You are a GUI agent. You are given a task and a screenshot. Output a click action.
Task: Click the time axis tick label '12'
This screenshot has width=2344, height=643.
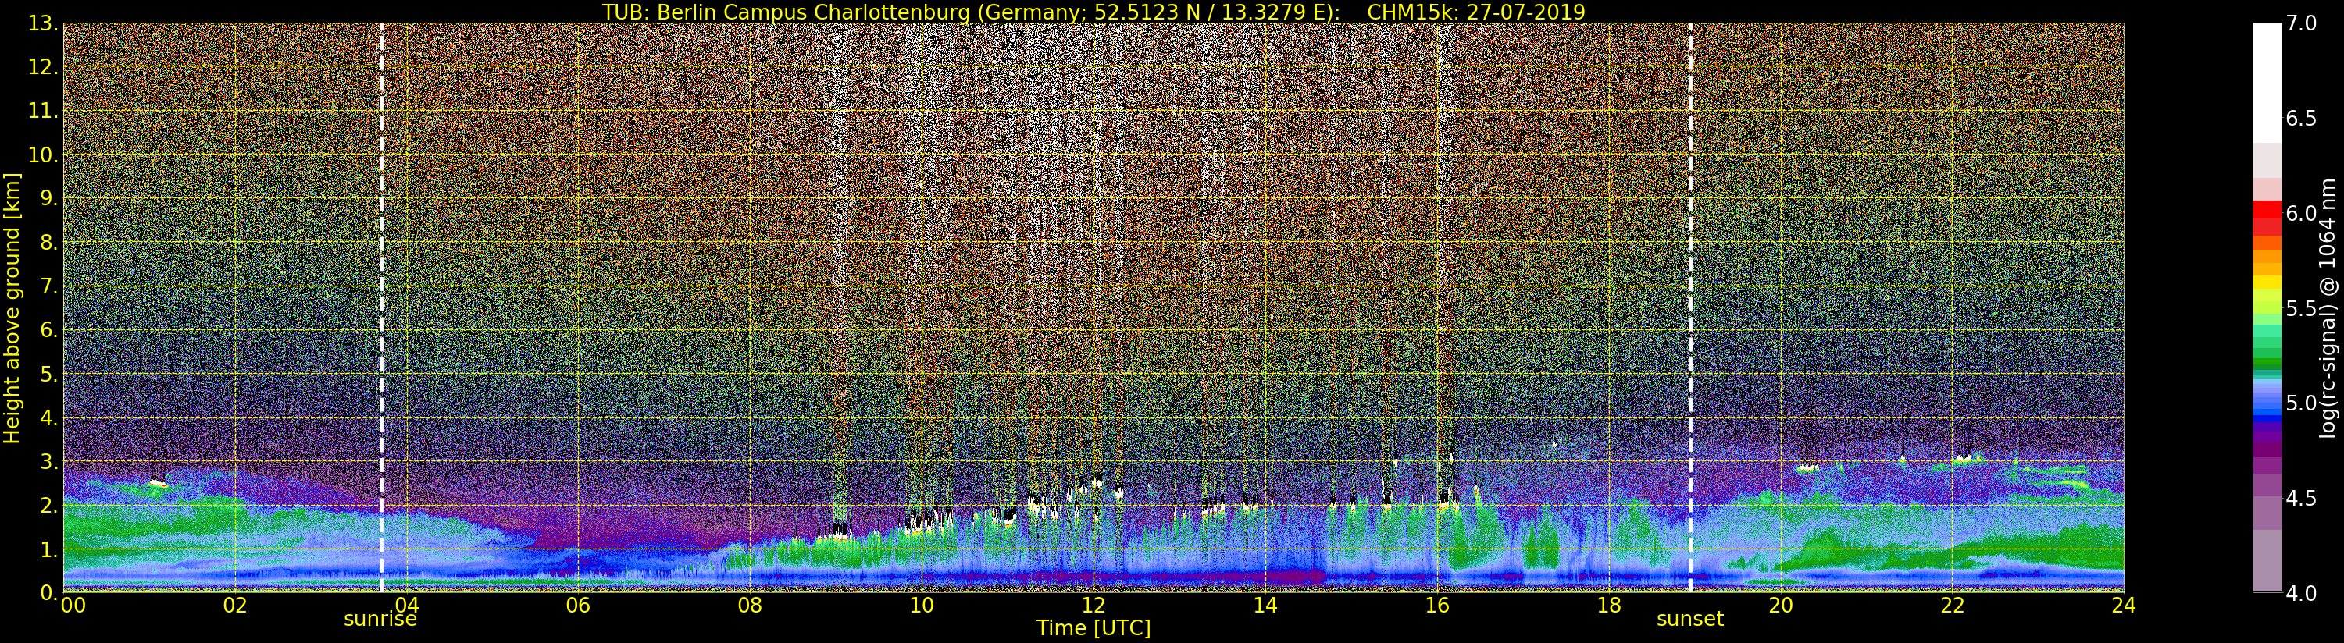tap(1094, 606)
